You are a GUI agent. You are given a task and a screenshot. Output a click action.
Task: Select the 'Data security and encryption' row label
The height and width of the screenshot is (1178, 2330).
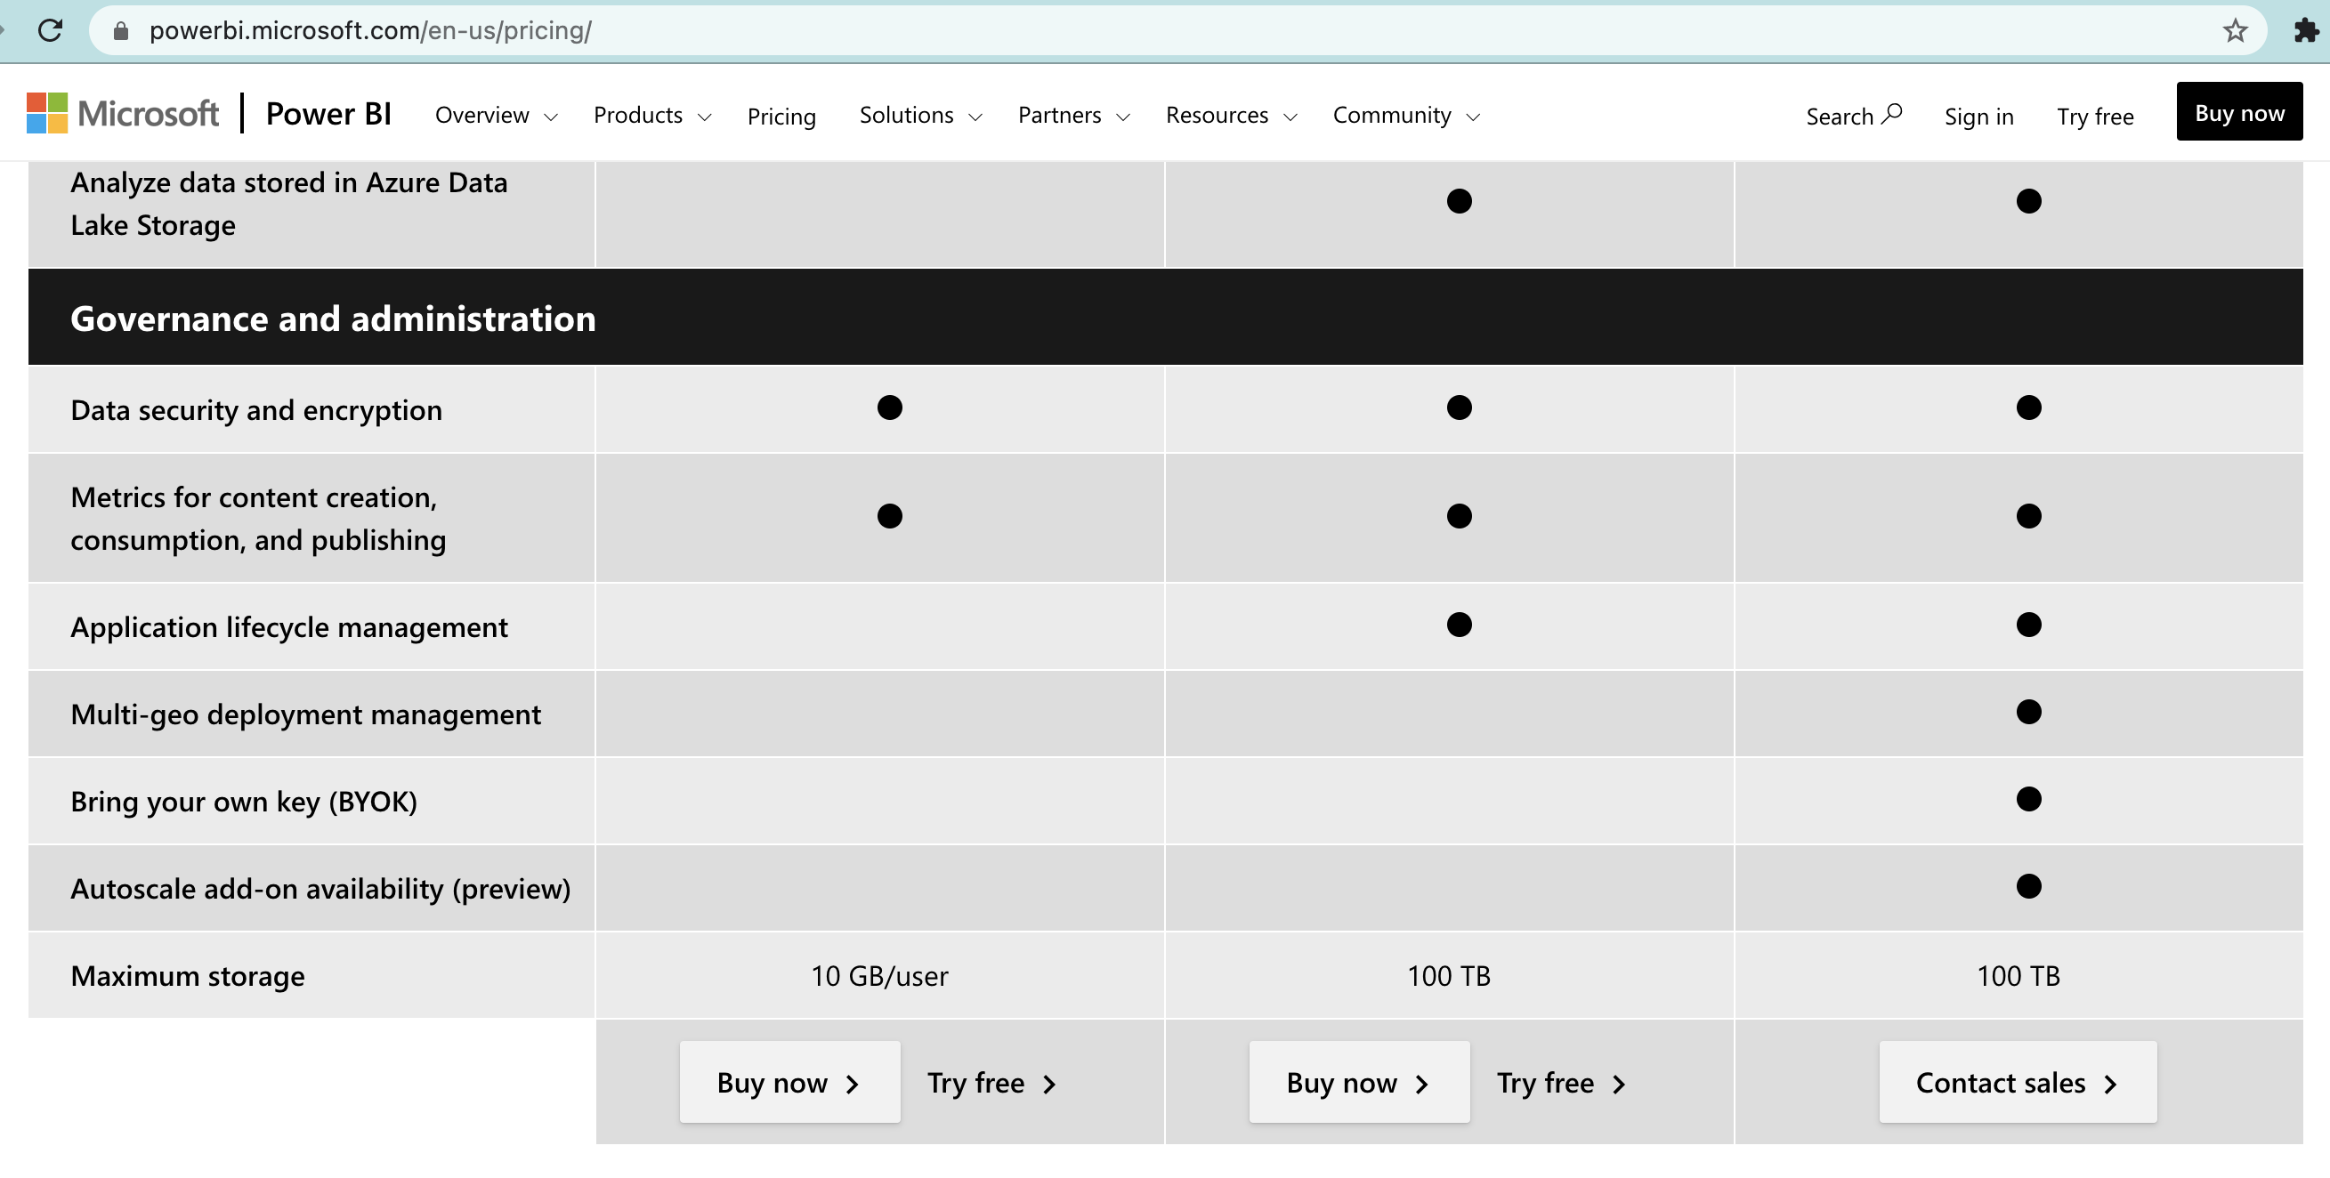point(256,410)
